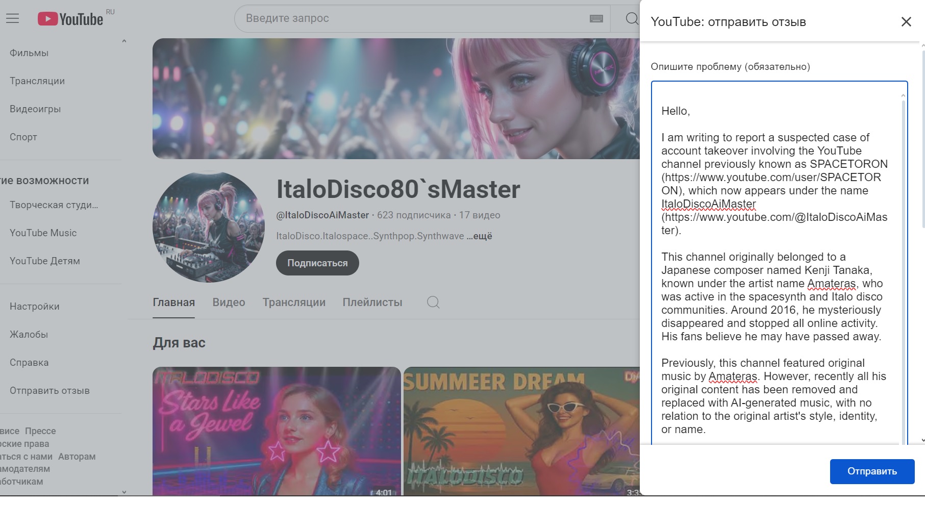This screenshot has height=528, width=925.
Task: Open Справка in the sidebar
Action: [x=29, y=363]
